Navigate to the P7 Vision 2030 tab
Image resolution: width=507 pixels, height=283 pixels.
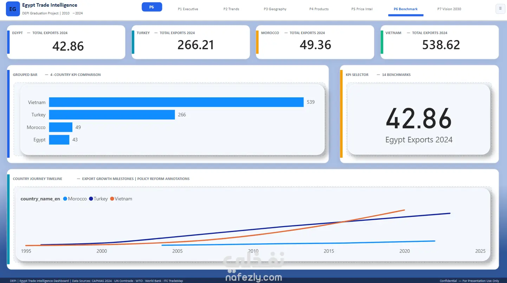point(449,9)
